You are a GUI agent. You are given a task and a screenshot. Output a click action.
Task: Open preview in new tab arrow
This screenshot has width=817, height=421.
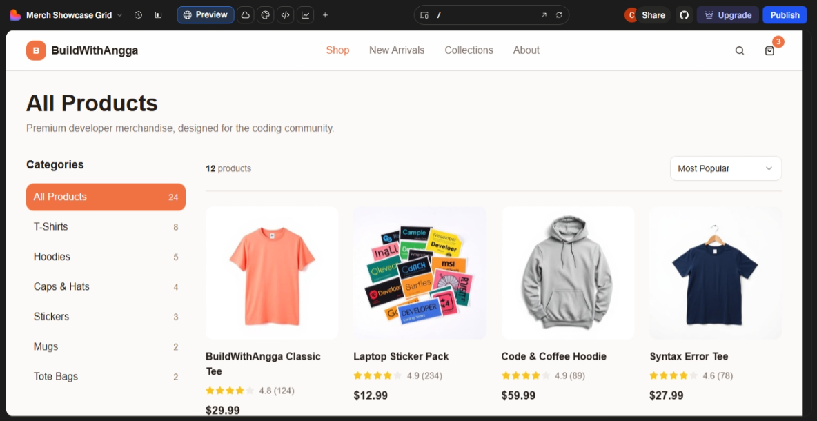coord(544,15)
